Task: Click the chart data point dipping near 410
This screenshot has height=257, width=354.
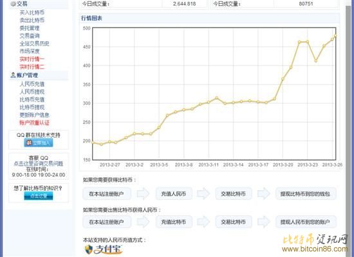Action: click(x=316, y=61)
